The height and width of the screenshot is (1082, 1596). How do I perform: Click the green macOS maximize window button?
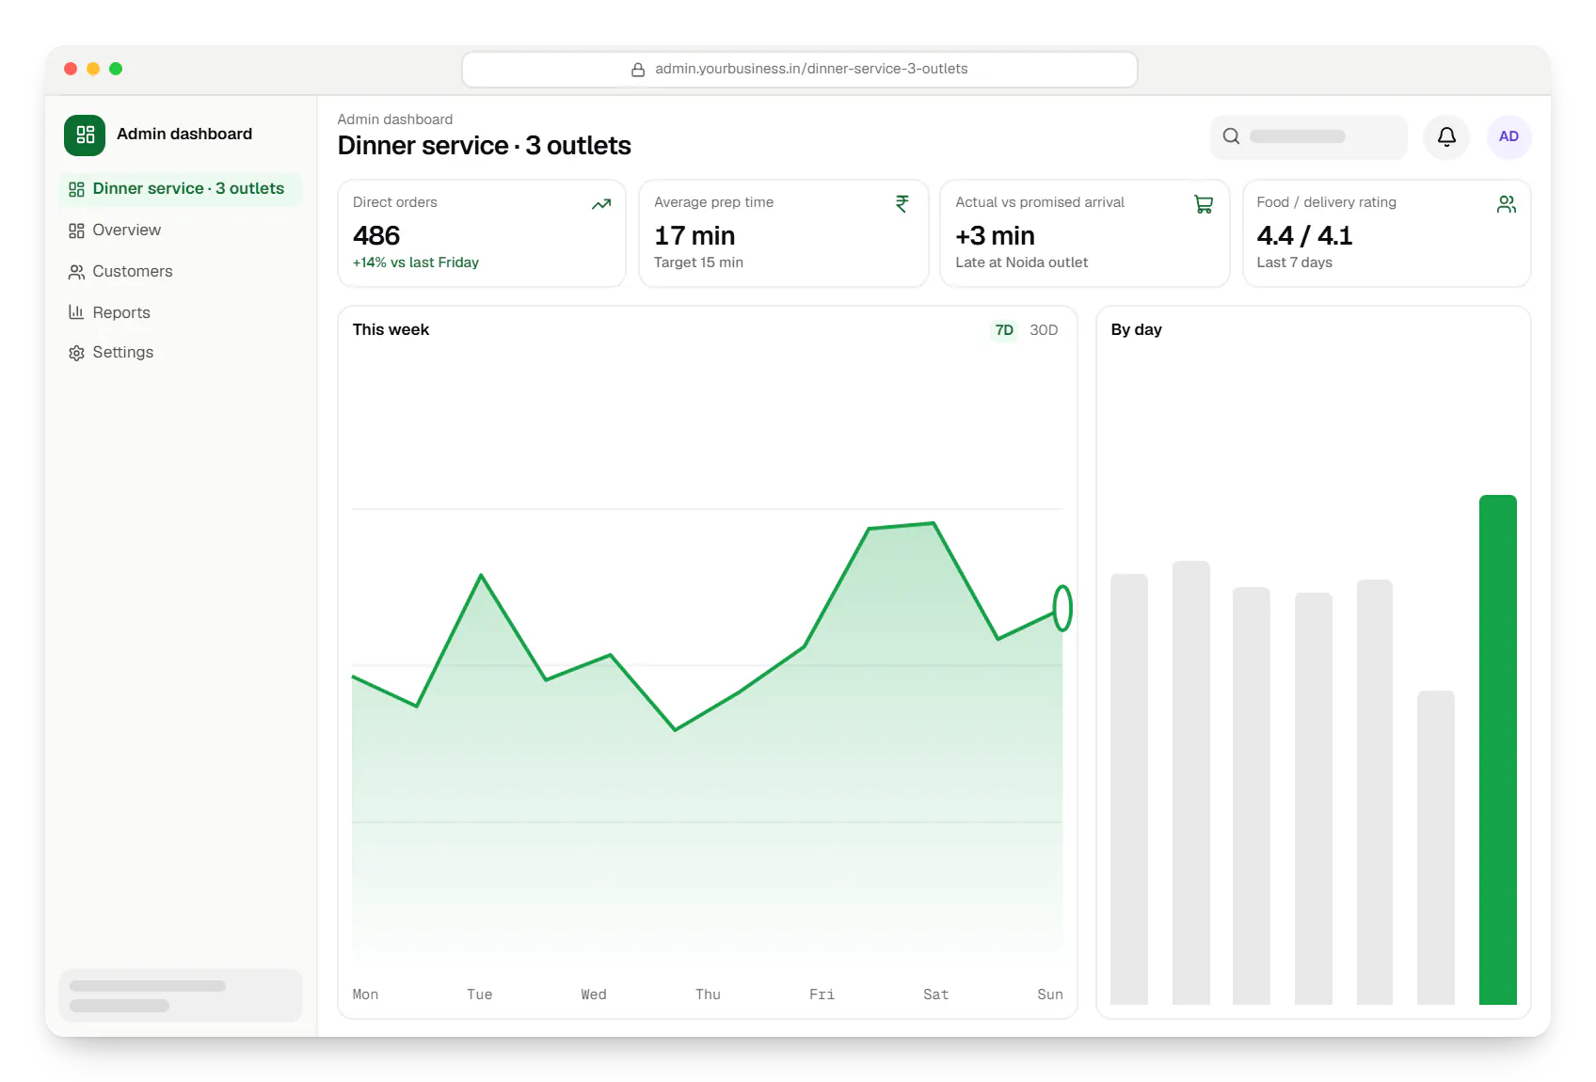(116, 69)
